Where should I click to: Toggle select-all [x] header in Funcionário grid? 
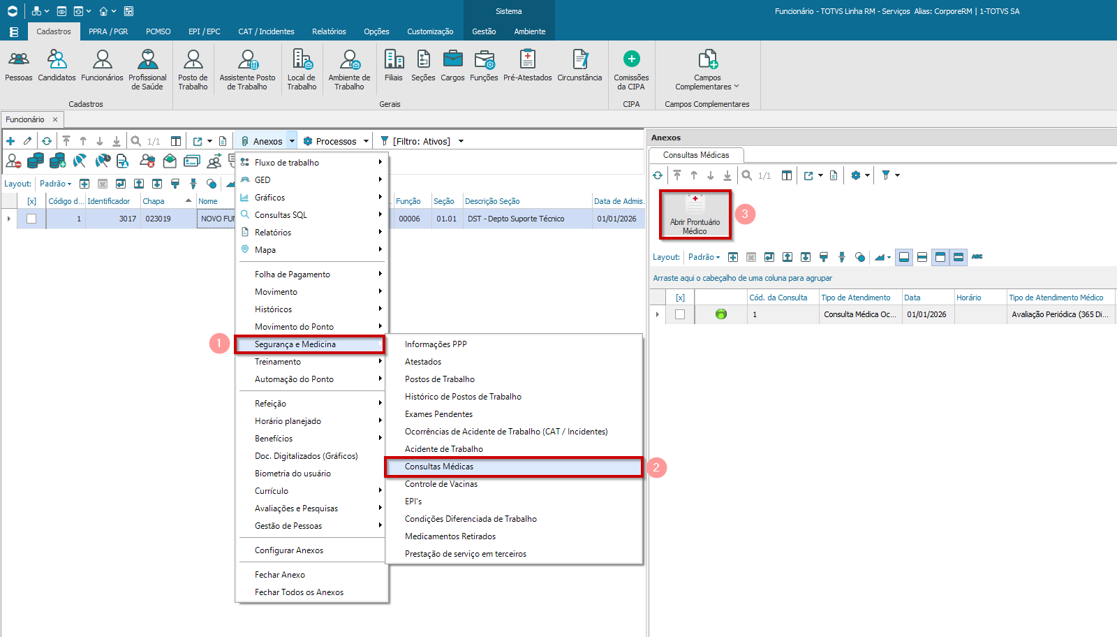pyautogui.click(x=31, y=201)
